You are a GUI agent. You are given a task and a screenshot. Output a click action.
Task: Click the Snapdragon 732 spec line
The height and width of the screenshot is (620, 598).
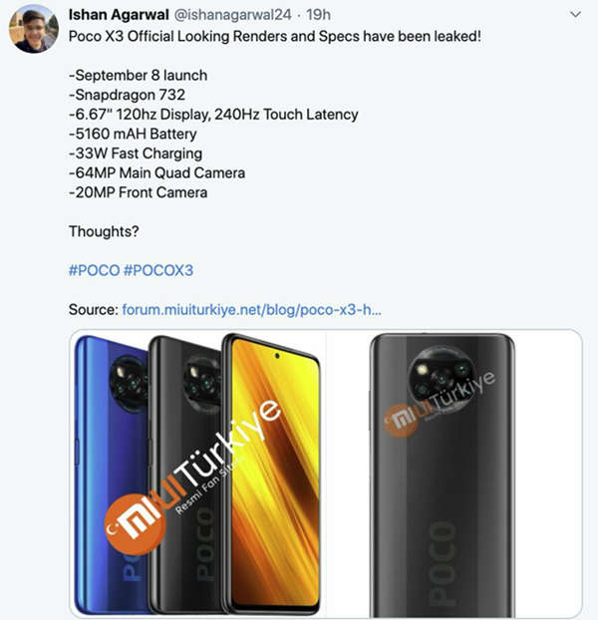pos(127,95)
